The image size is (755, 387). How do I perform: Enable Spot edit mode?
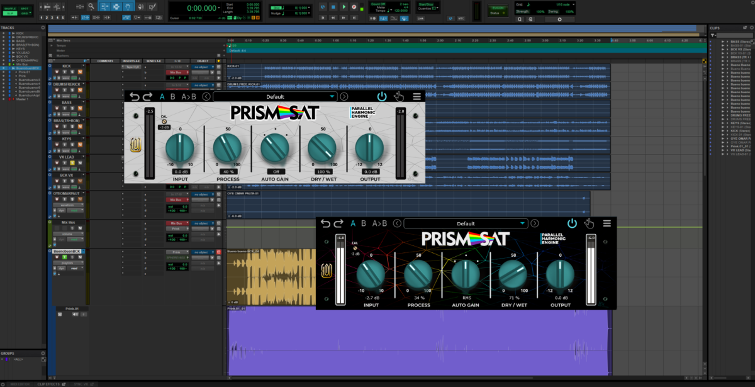pyautogui.click(x=25, y=9)
